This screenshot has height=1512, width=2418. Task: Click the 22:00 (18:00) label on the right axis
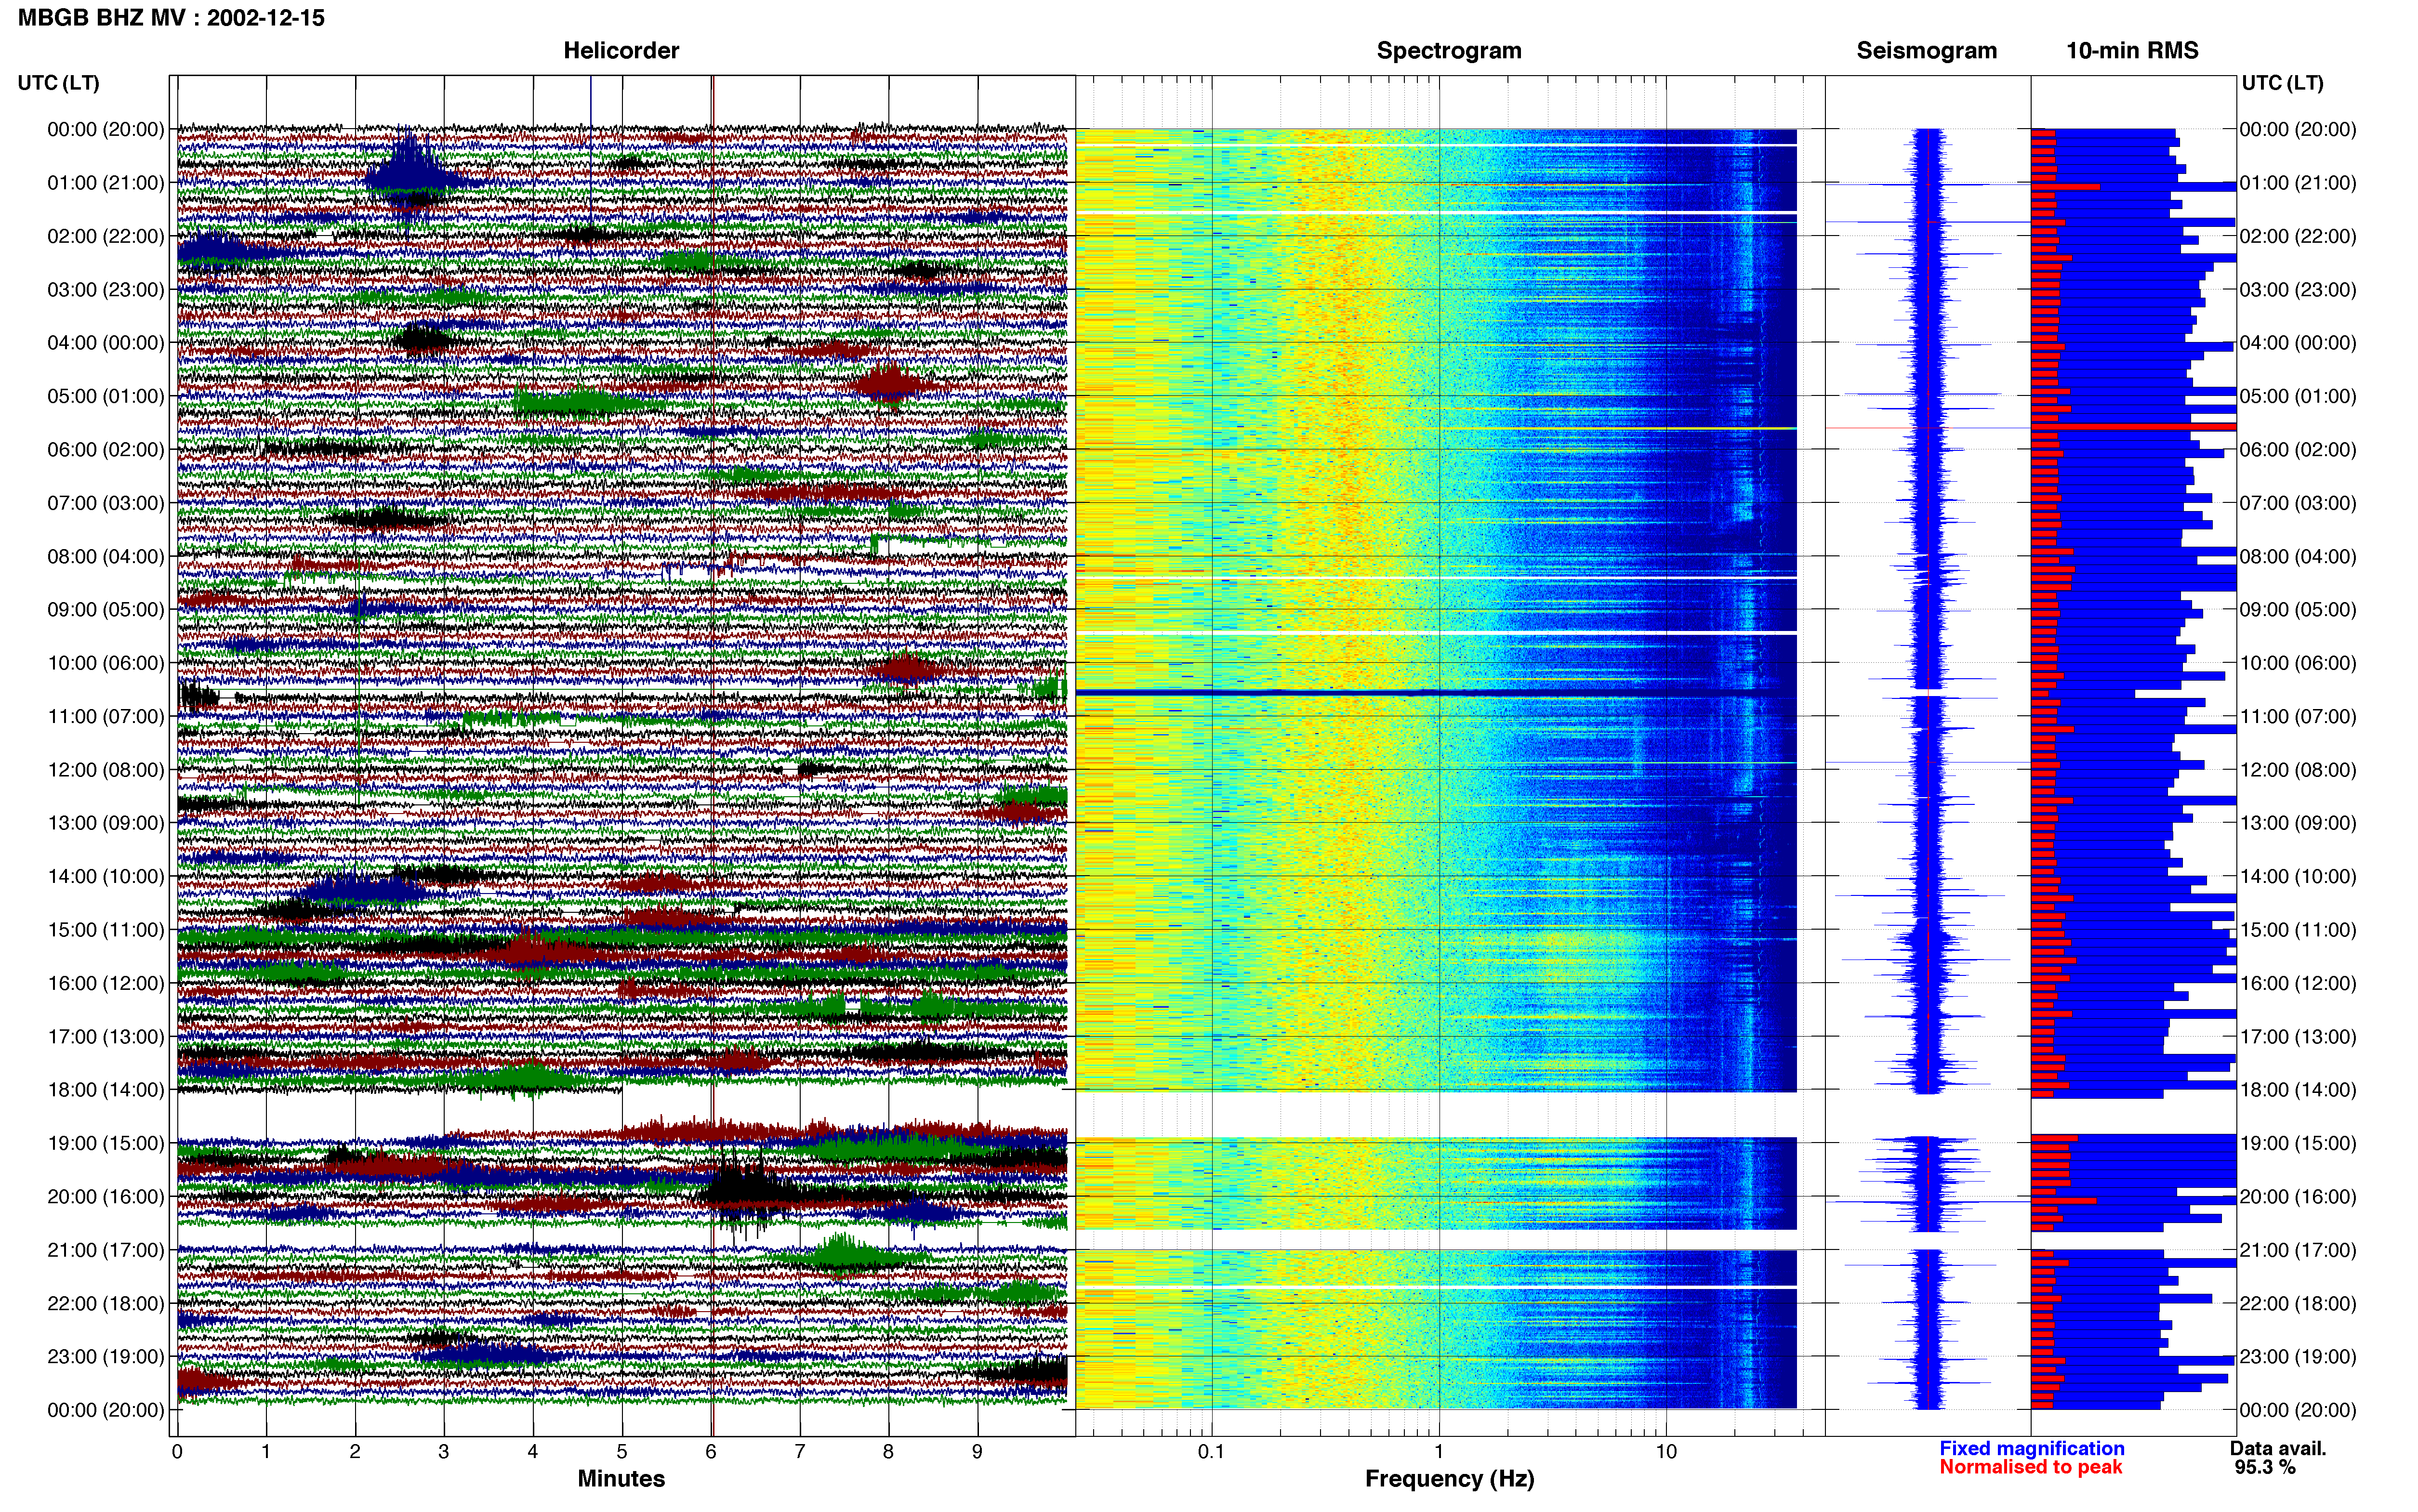coord(2298,1303)
